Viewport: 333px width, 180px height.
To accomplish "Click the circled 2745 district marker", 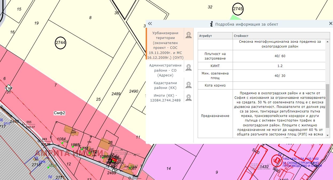I will click(238, 9).
